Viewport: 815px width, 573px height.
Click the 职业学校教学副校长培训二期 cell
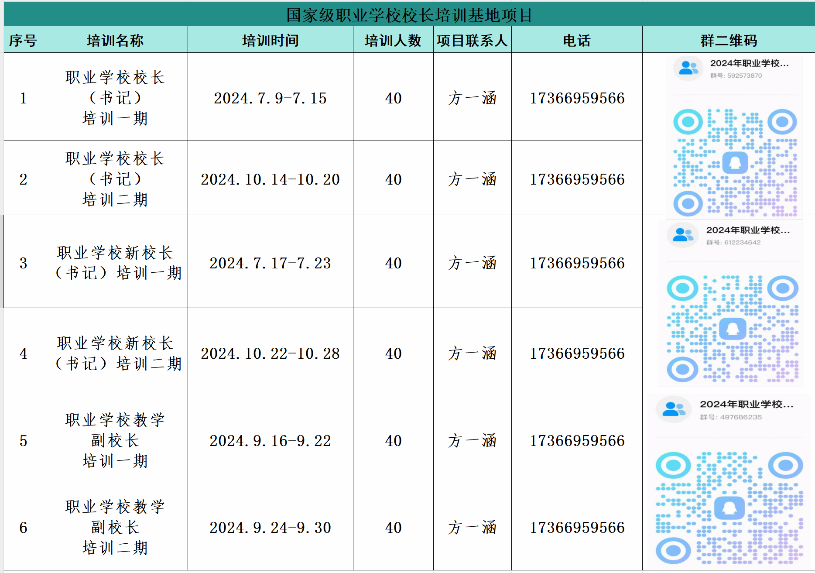pyautogui.click(x=115, y=526)
